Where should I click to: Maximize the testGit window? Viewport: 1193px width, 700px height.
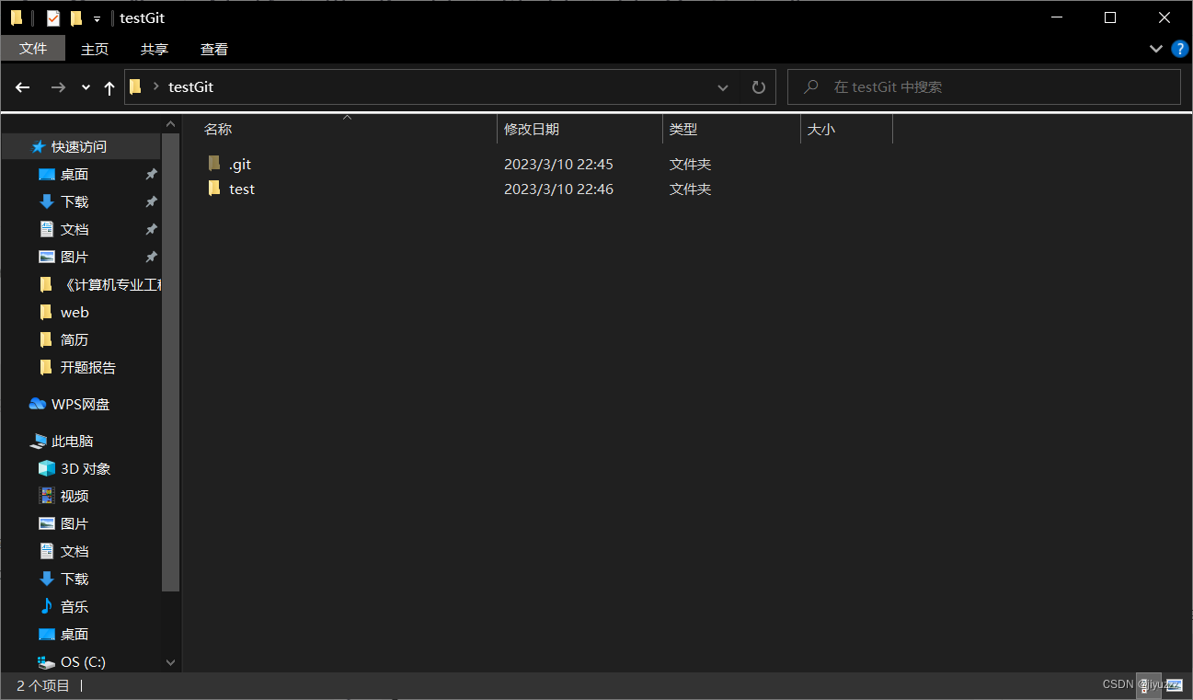pyautogui.click(x=1110, y=17)
